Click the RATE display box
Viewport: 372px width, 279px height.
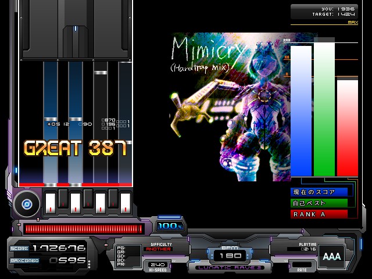coord(302,264)
